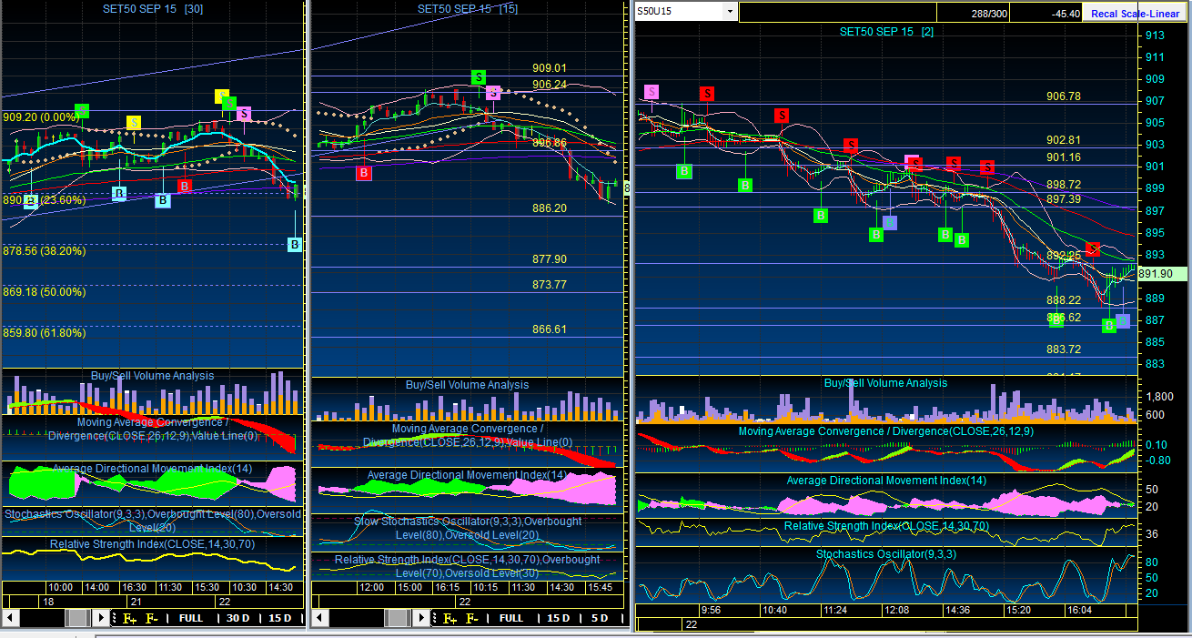Screen dimensions: 1192x638
Task: Click Average Directional Movement Index title in 15-minute chart
Action: pyautogui.click(x=467, y=475)
